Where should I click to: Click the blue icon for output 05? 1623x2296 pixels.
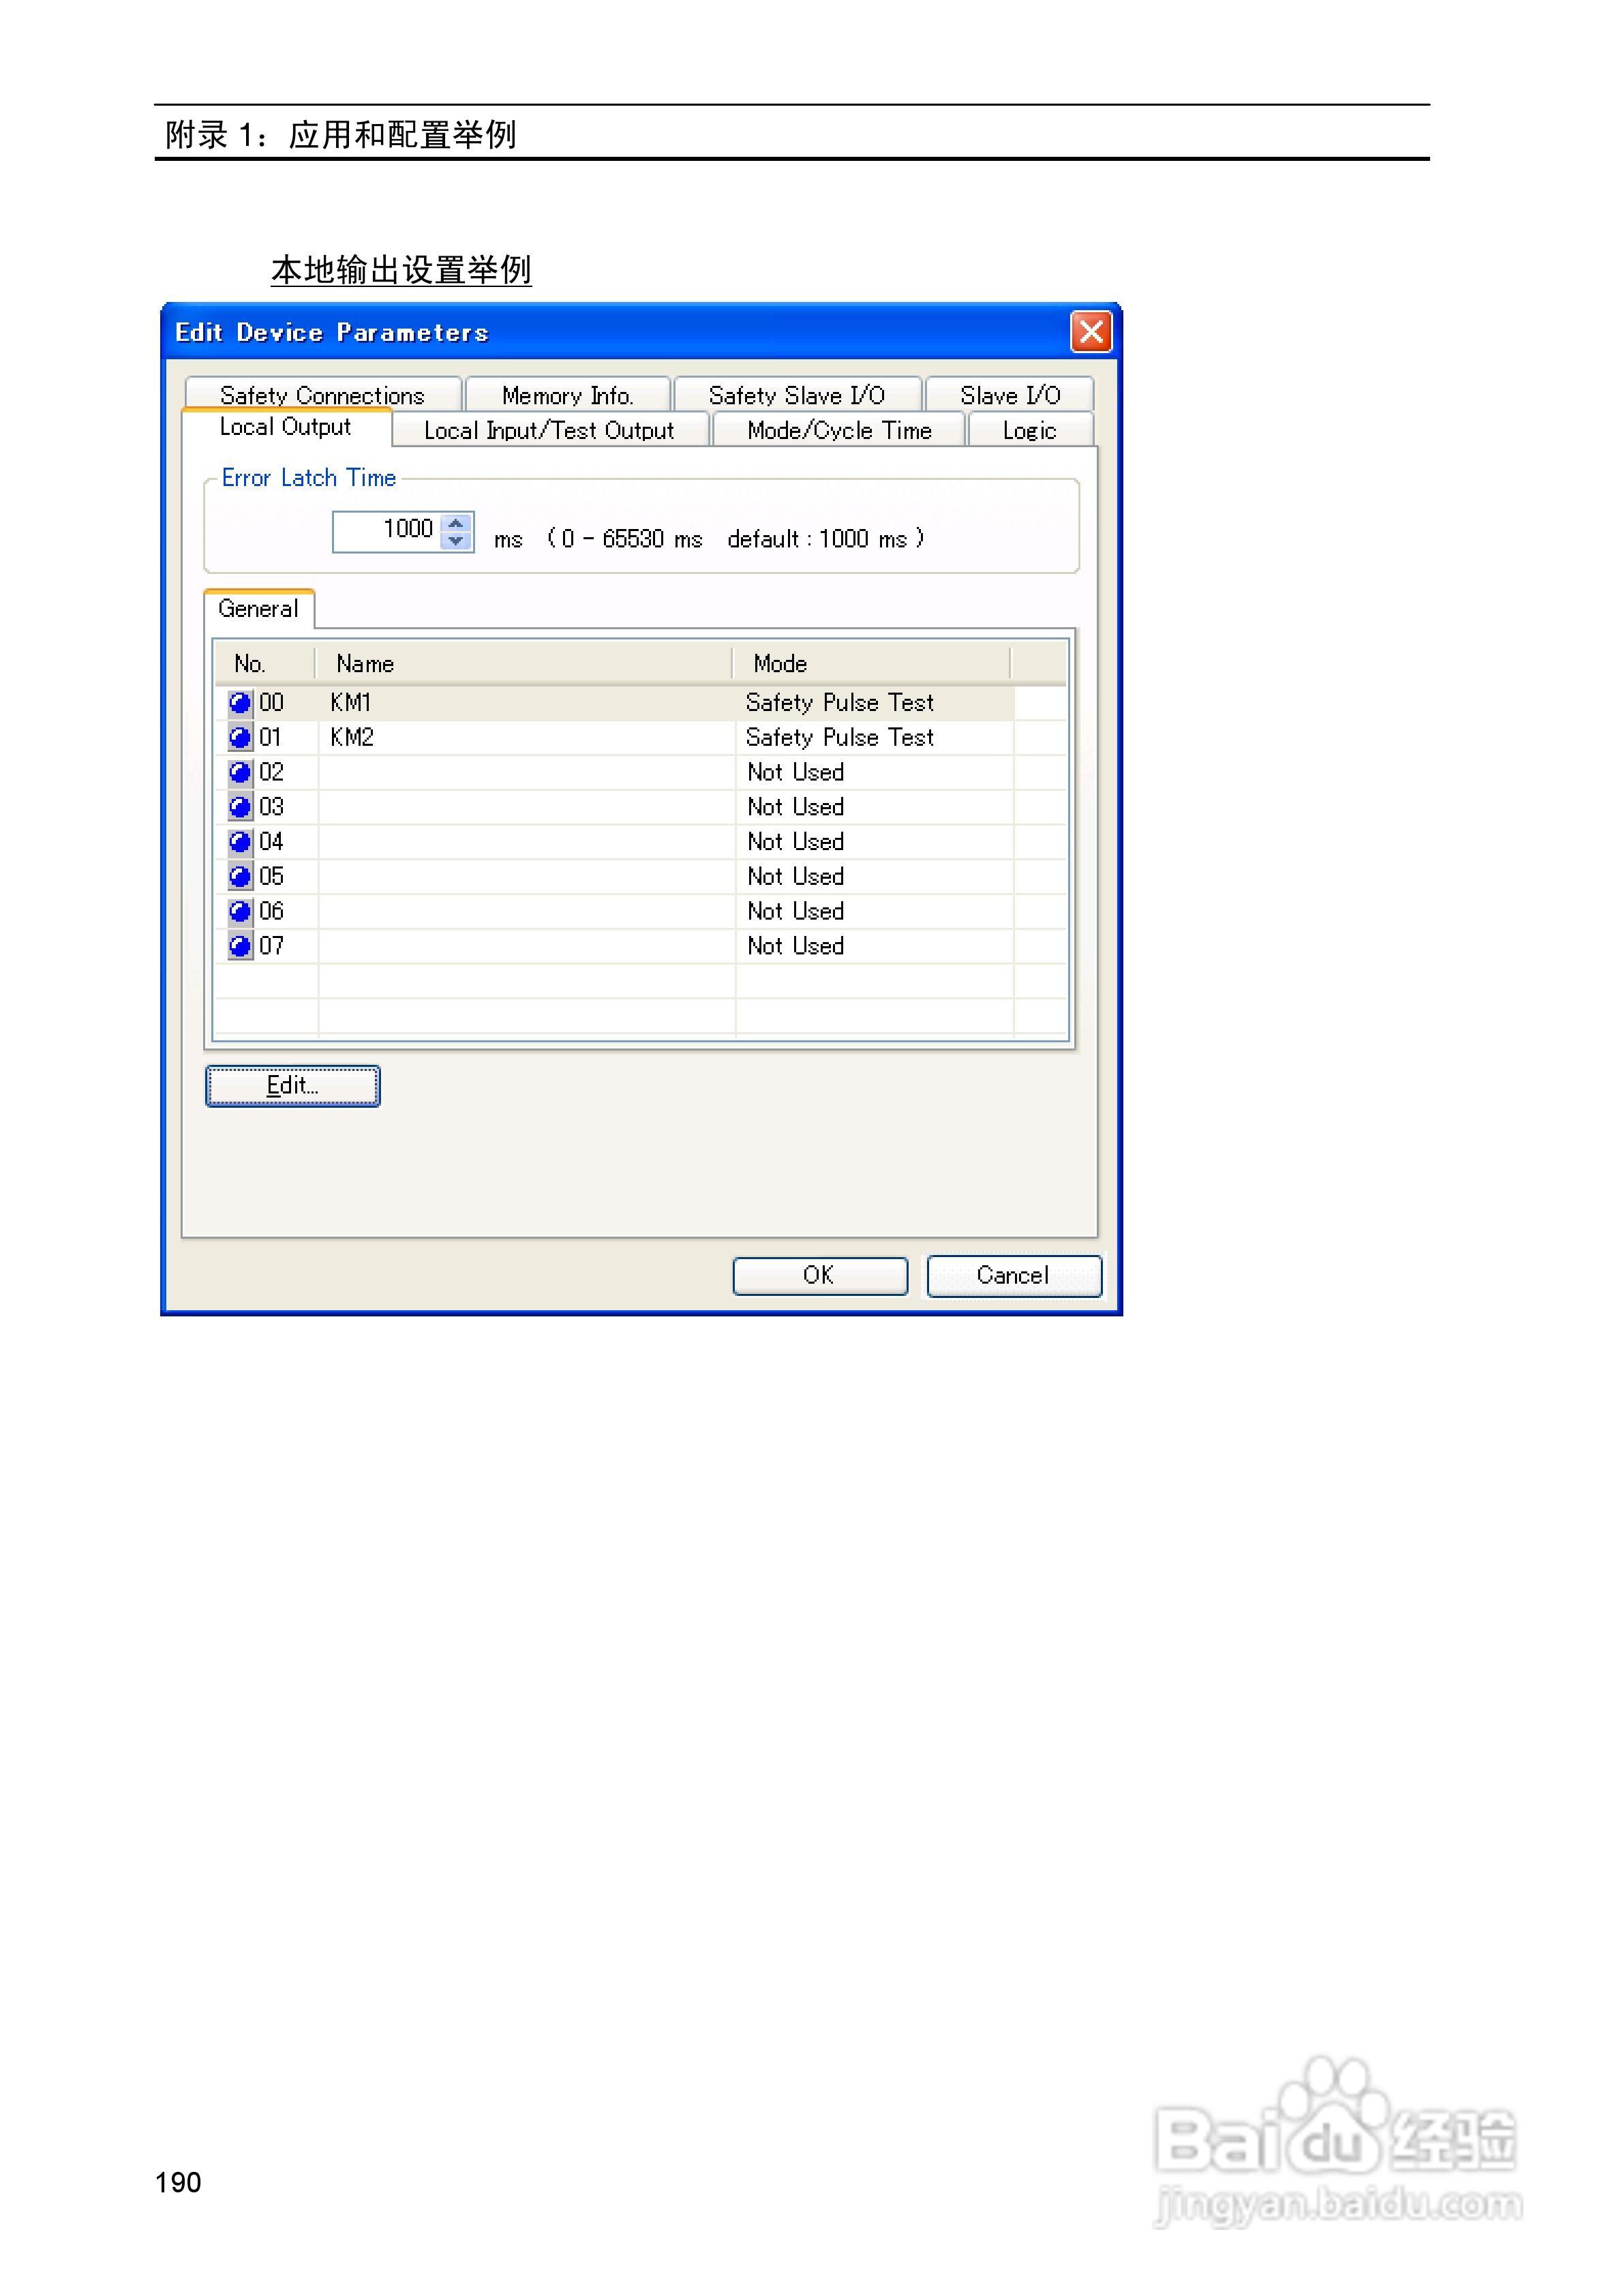coord(240,877)
